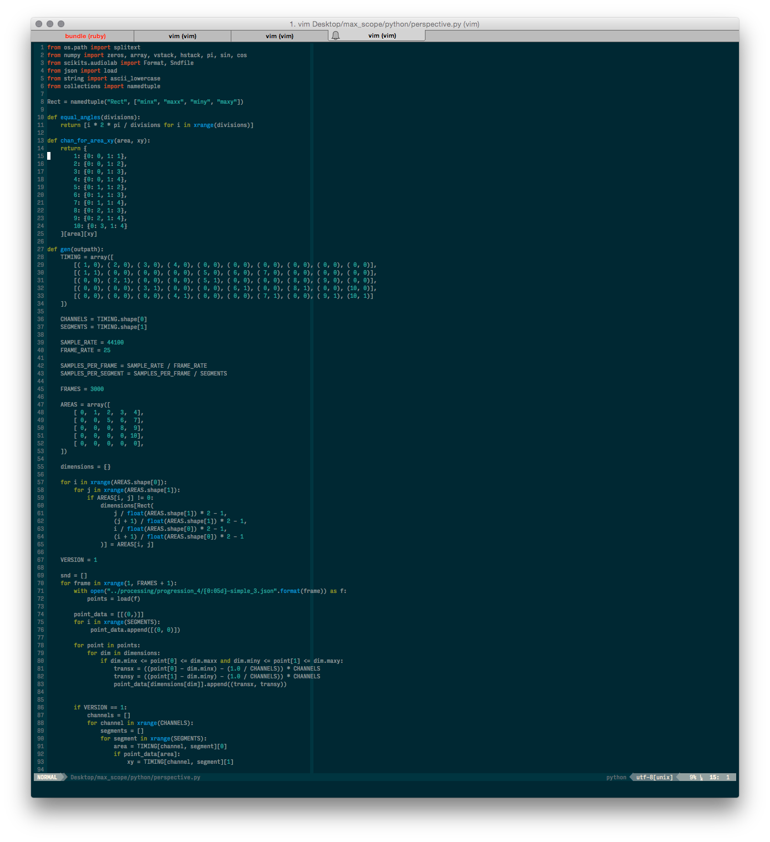Click 'dimensions = {}'

point(85,467)
